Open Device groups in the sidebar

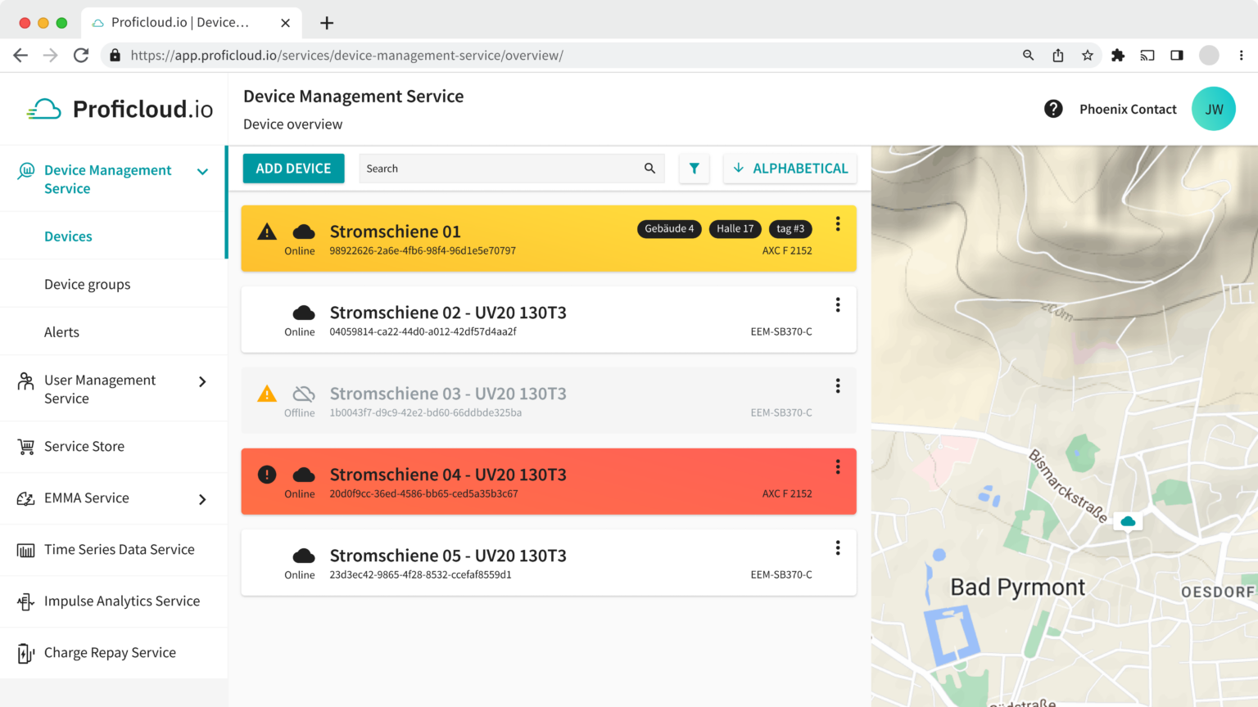click(x=88, y=284)
